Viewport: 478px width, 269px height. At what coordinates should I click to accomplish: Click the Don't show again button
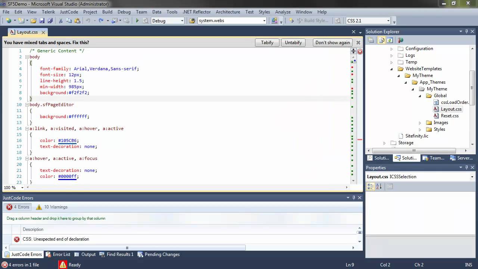333,43
